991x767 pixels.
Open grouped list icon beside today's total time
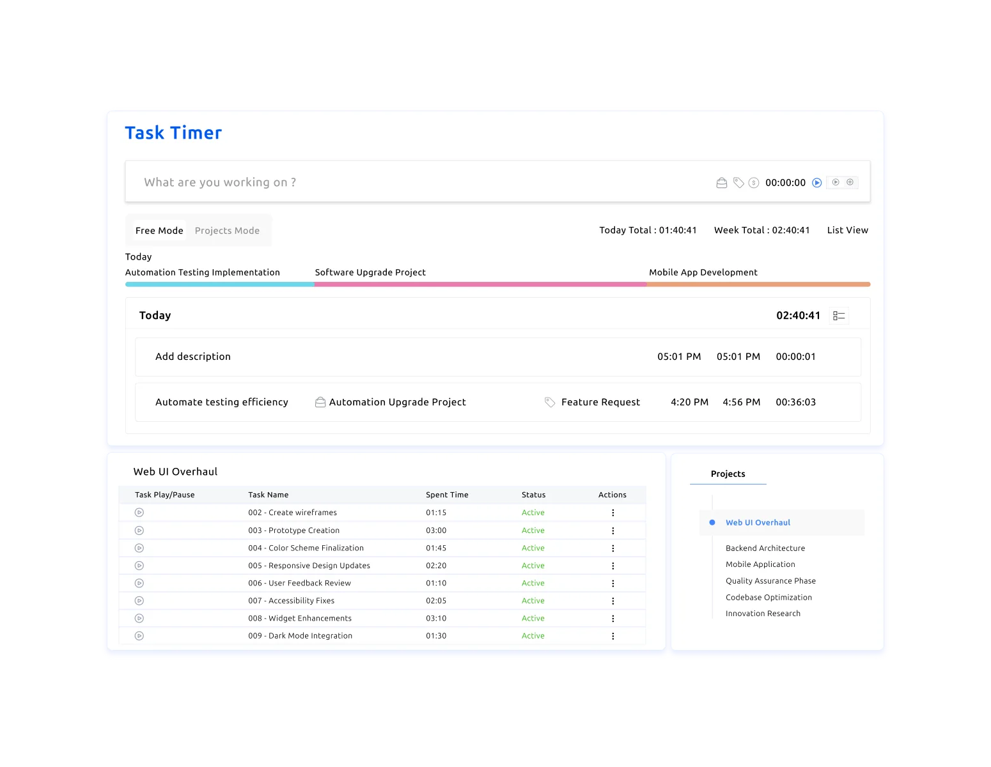click(x=839, y=315)
